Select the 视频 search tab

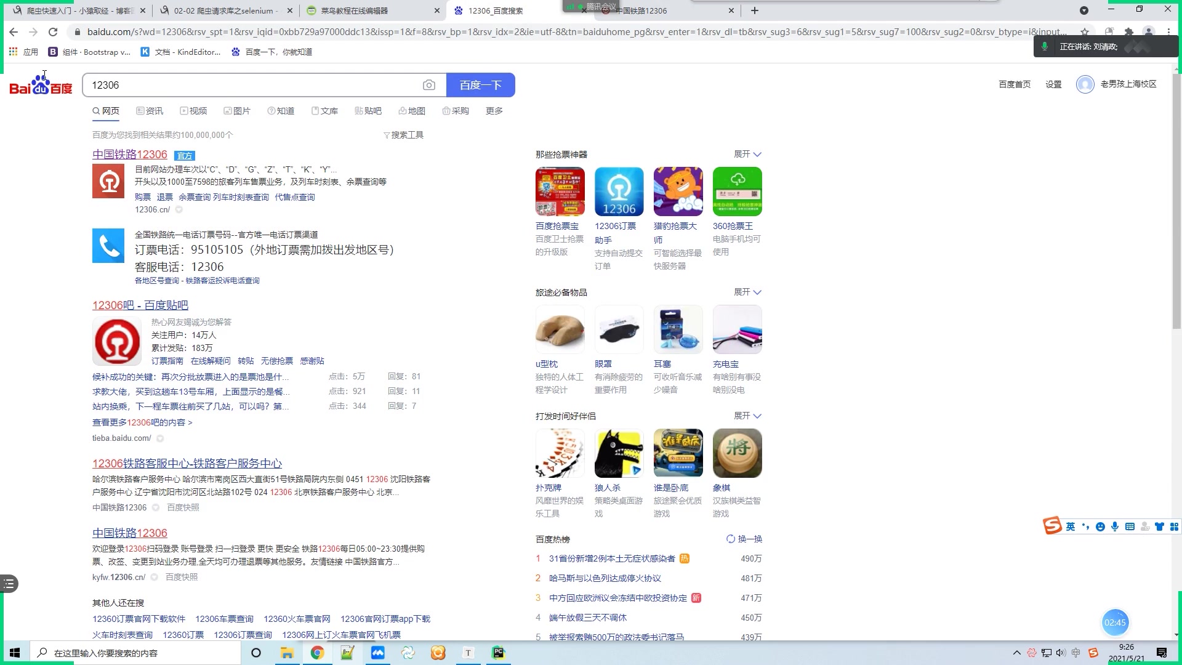(193, 111)
